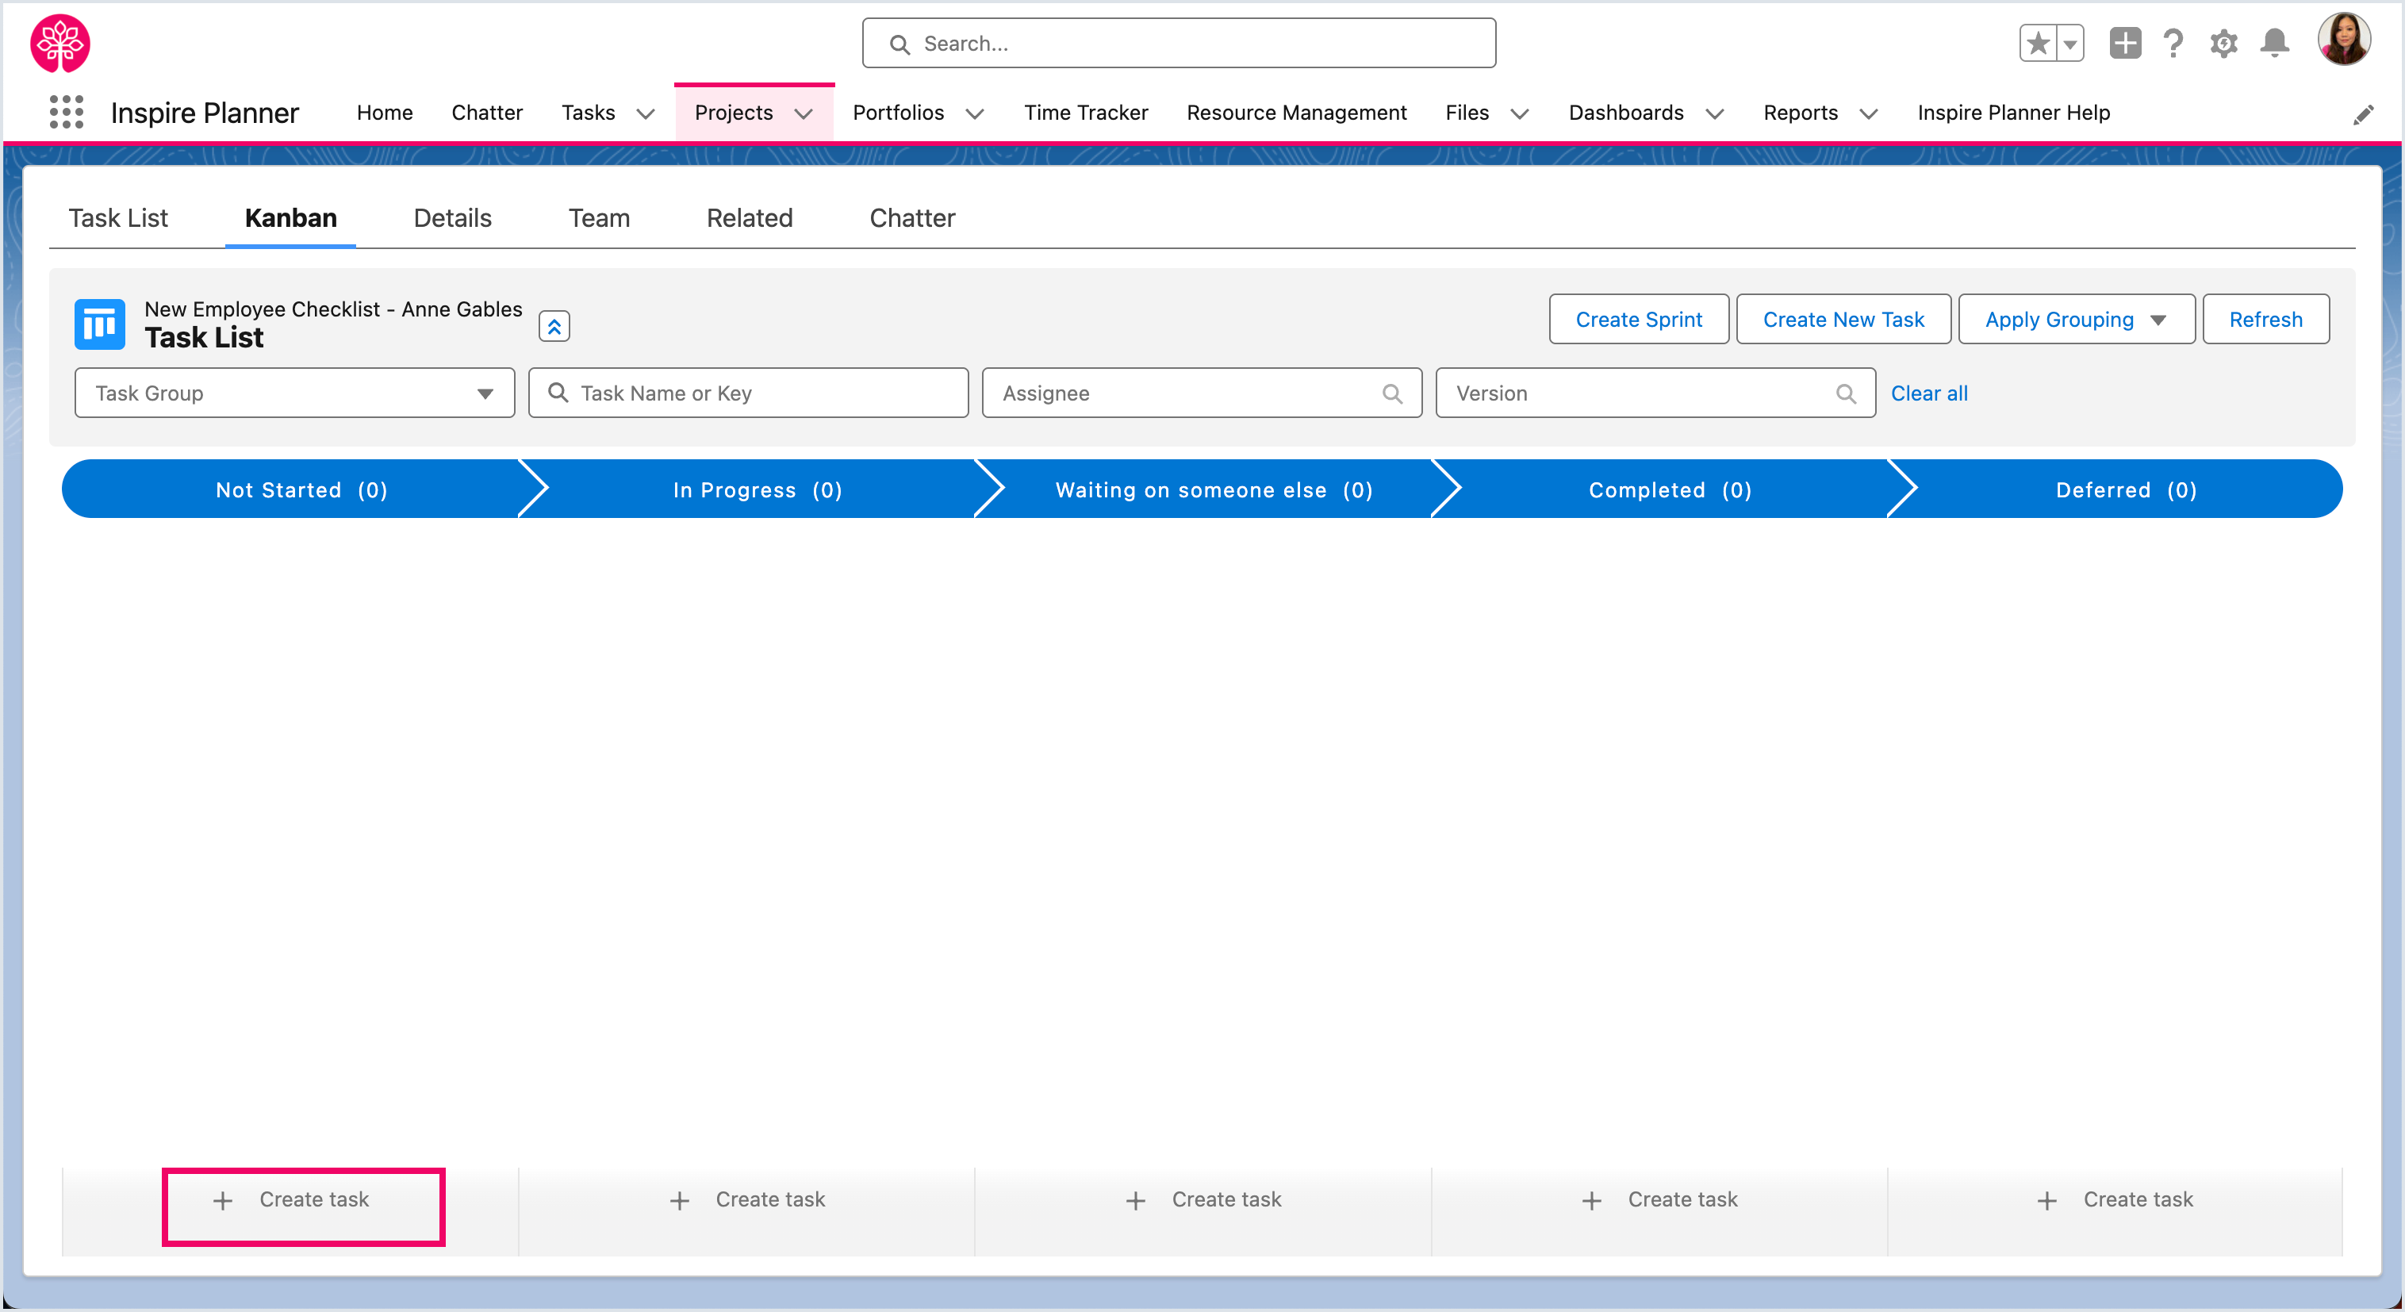Open the Setup gear icon

2224,43
